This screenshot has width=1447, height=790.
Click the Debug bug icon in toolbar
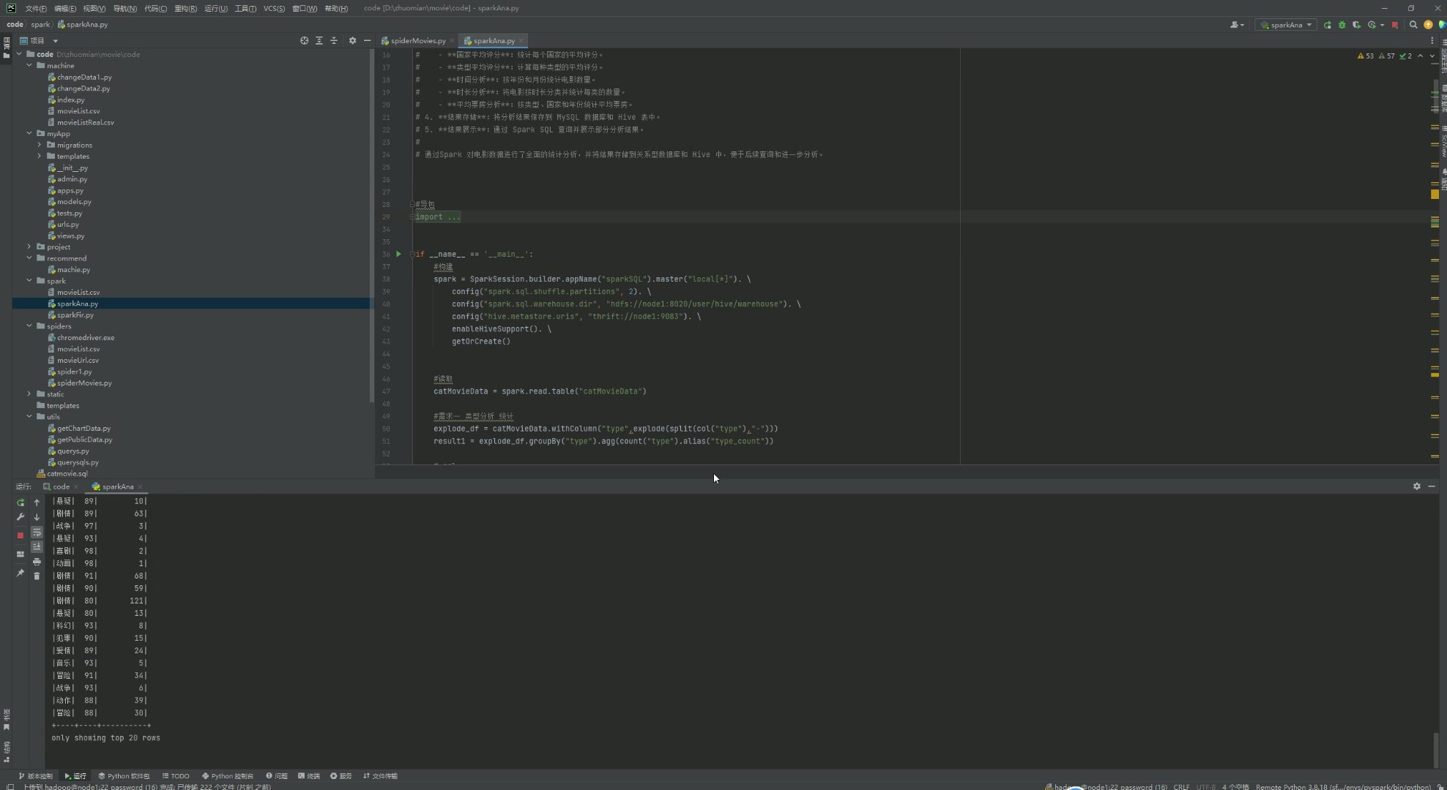[x=1342, y=25]
